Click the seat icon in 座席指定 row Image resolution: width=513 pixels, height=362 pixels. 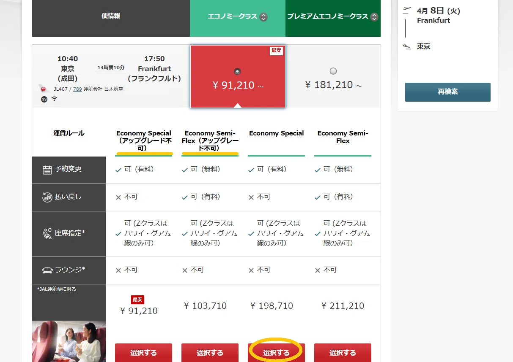tap(47, 233)
